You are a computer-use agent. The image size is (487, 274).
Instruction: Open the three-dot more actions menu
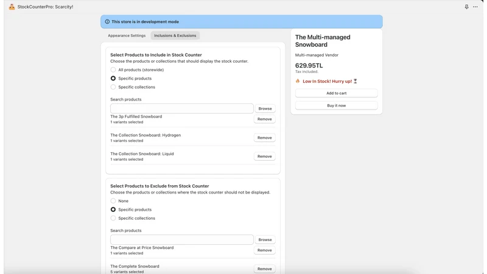coord(475,7)
